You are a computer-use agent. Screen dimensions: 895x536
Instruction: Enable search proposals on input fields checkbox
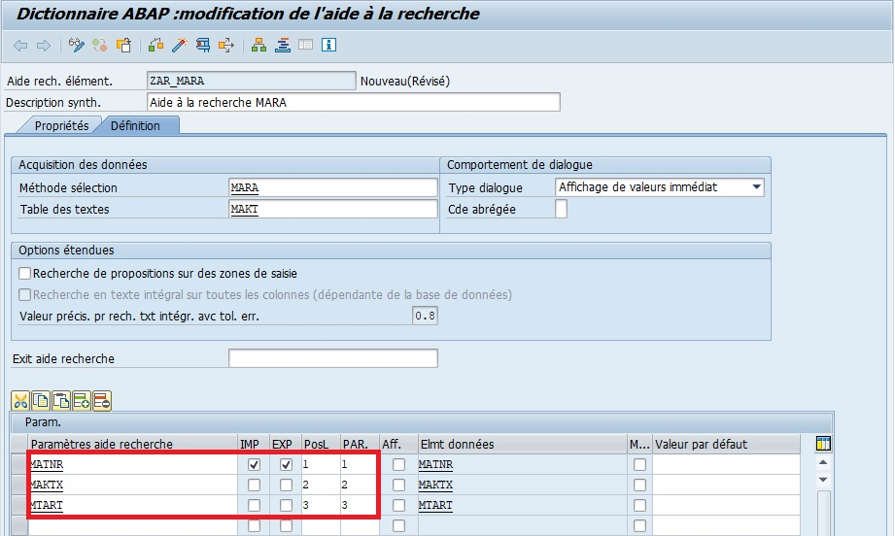point(25,274)
